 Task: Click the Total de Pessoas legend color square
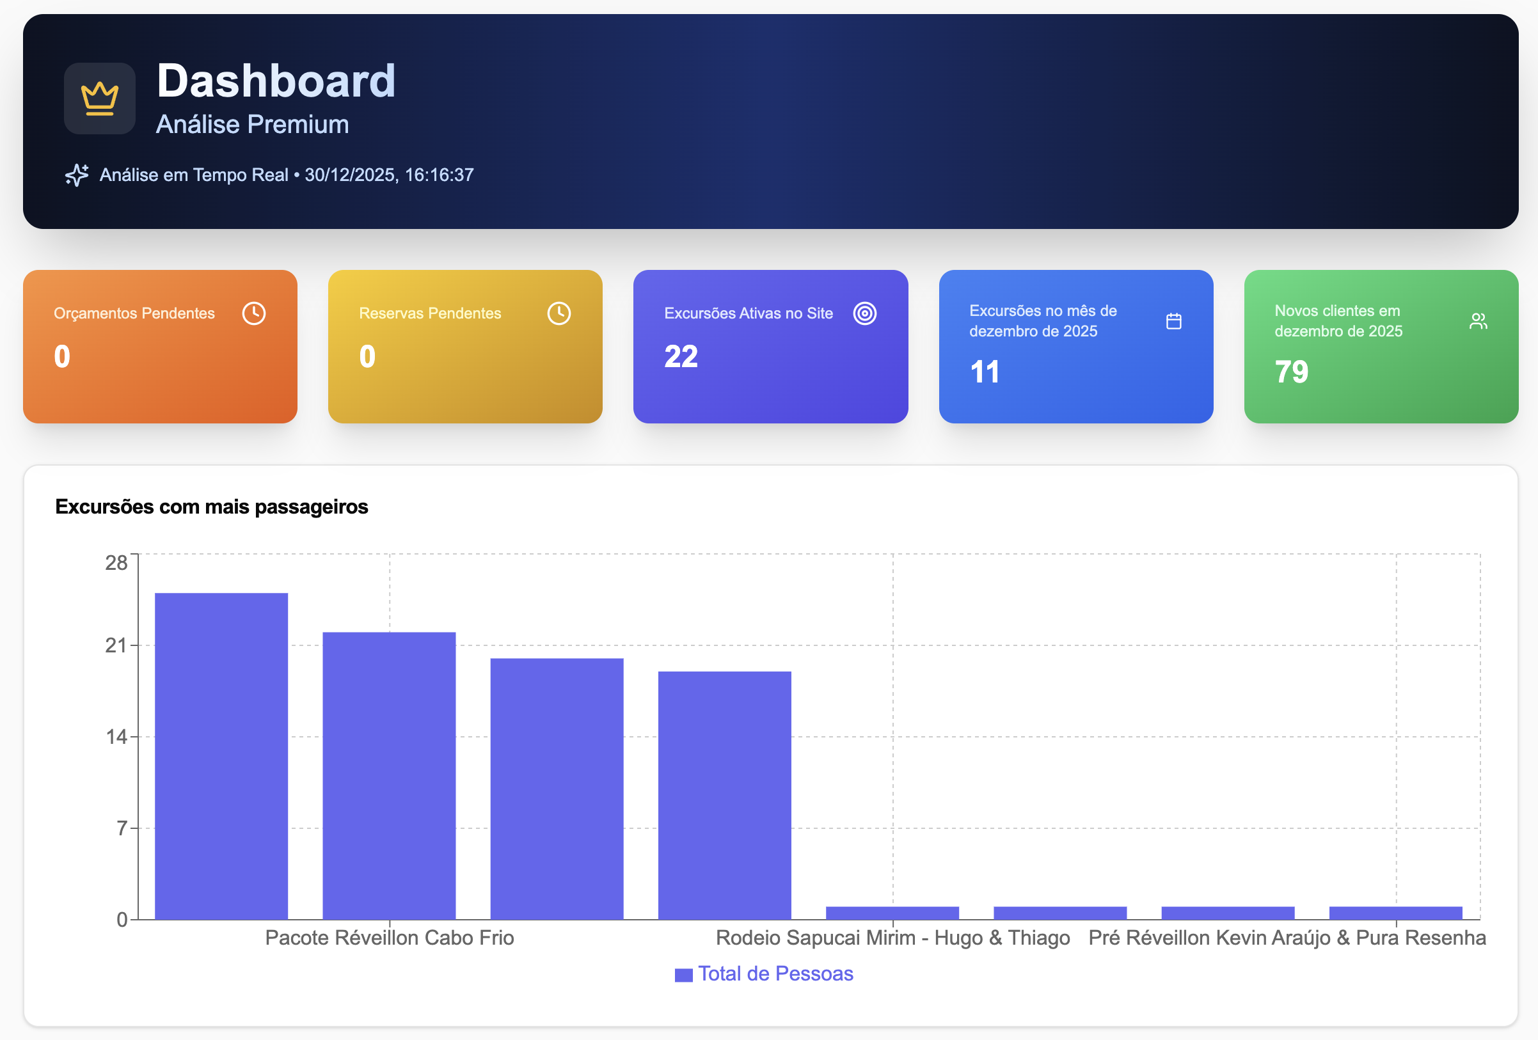point(683,975)
